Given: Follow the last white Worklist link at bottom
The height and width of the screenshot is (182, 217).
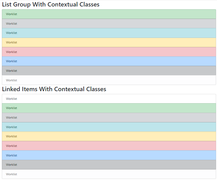Looking at the screenshot, I should (109, 174).
